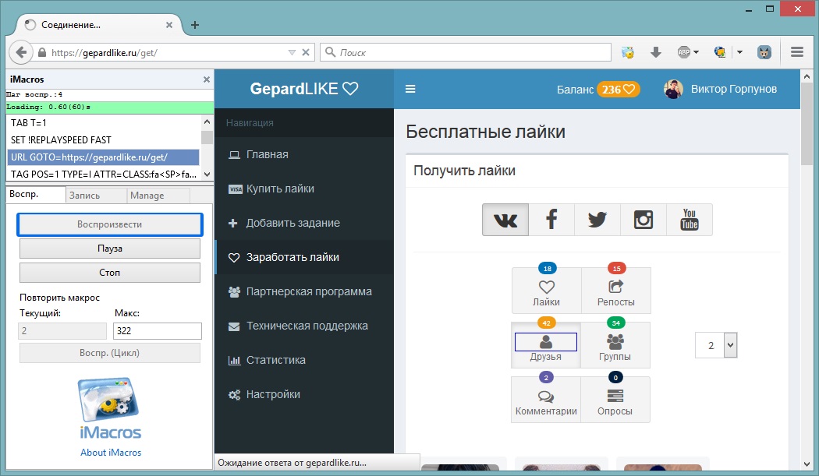Click the Пауза button
Viewport: 819px width, 476px height.
pos(110,249)
